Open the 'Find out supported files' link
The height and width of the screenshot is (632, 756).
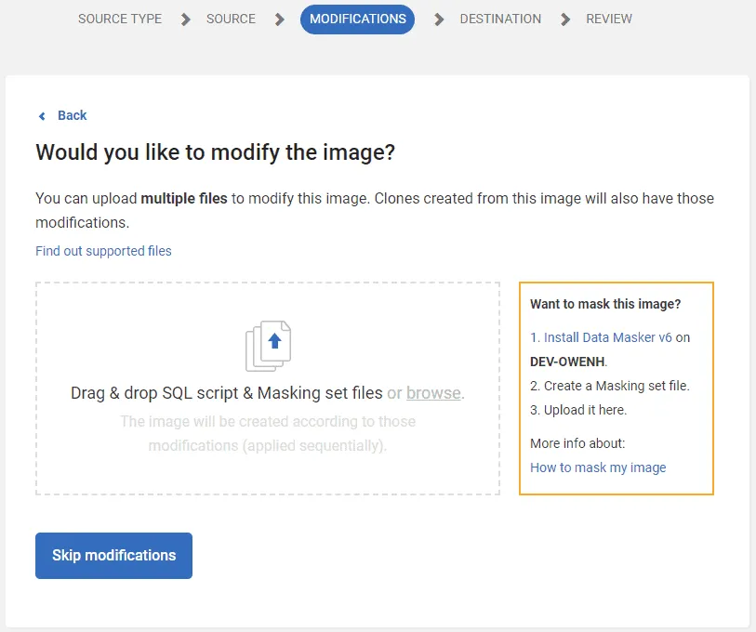tap(103, 251)
